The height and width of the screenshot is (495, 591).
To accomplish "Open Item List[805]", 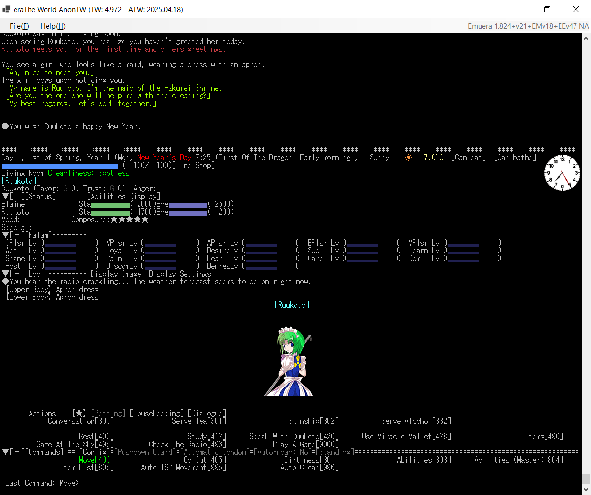I will coord(87,467).
